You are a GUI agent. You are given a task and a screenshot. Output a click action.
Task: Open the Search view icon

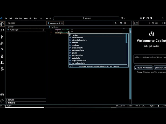pyautogui.click(x=2, y=30)
